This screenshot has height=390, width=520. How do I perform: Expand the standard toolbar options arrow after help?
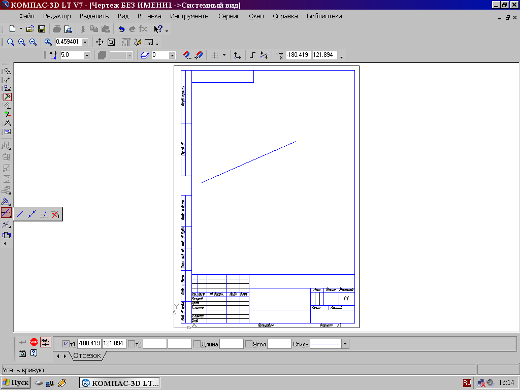167,31
